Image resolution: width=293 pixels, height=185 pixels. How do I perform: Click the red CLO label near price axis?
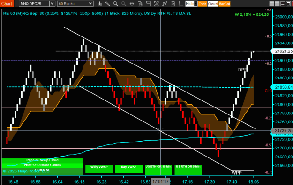[268, 91]
